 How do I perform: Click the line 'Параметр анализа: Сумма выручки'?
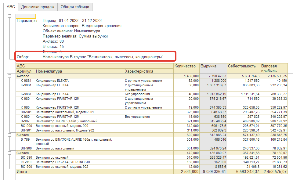(75, 36)
